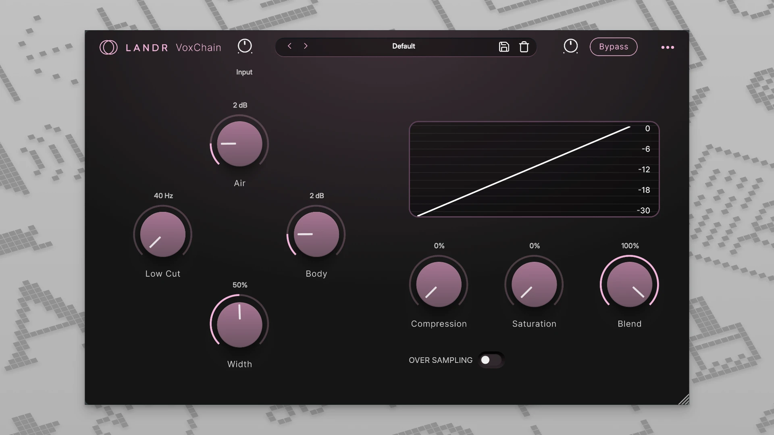Adjust the Air knob
Screen dimensions: 774x435
click(239, 144)
